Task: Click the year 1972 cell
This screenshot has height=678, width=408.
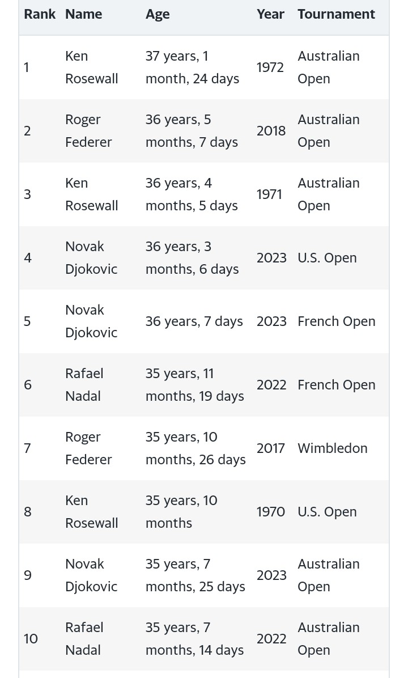Action: pos(270,67)
